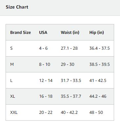Click the USA size 8 - 10 cell
Image resolution: width=120 pixels, height=127 pixels.
[45, 64]
